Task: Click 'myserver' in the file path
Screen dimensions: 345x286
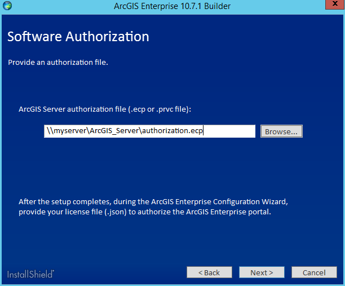Action: (68, 131)
